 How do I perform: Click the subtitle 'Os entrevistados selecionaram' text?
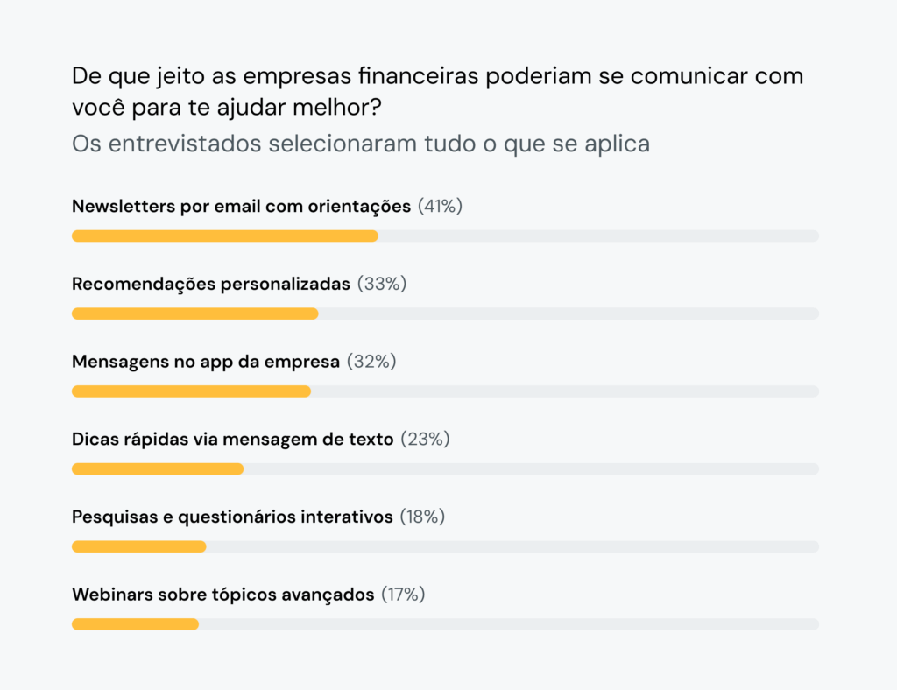tap(360, 144)
